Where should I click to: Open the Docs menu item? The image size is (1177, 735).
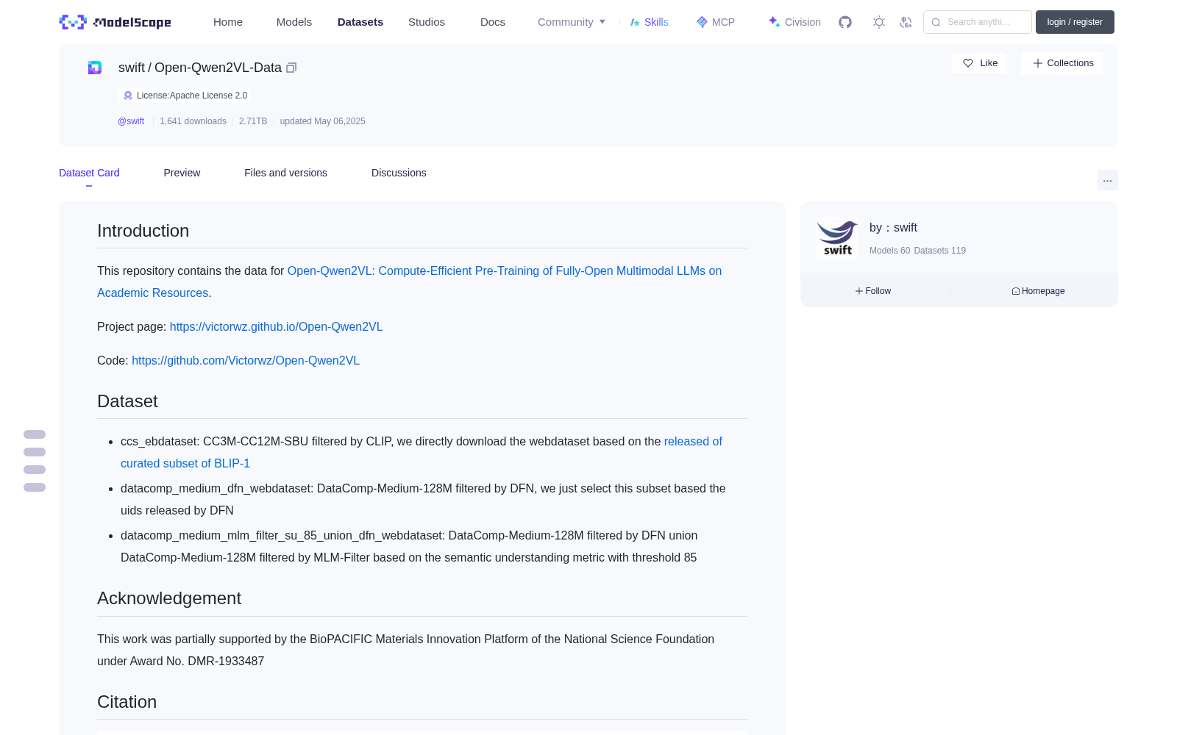[493, 22]
